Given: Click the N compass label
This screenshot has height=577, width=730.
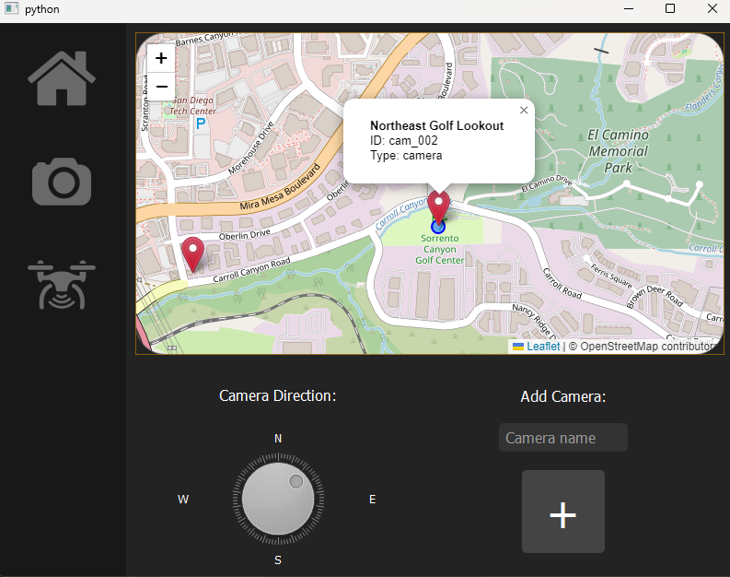Looking at the screenshot, I should click(x=278, y=439).
